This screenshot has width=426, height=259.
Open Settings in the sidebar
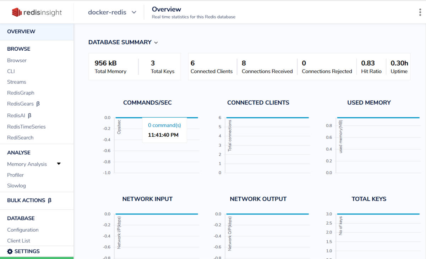pos(23,251)
